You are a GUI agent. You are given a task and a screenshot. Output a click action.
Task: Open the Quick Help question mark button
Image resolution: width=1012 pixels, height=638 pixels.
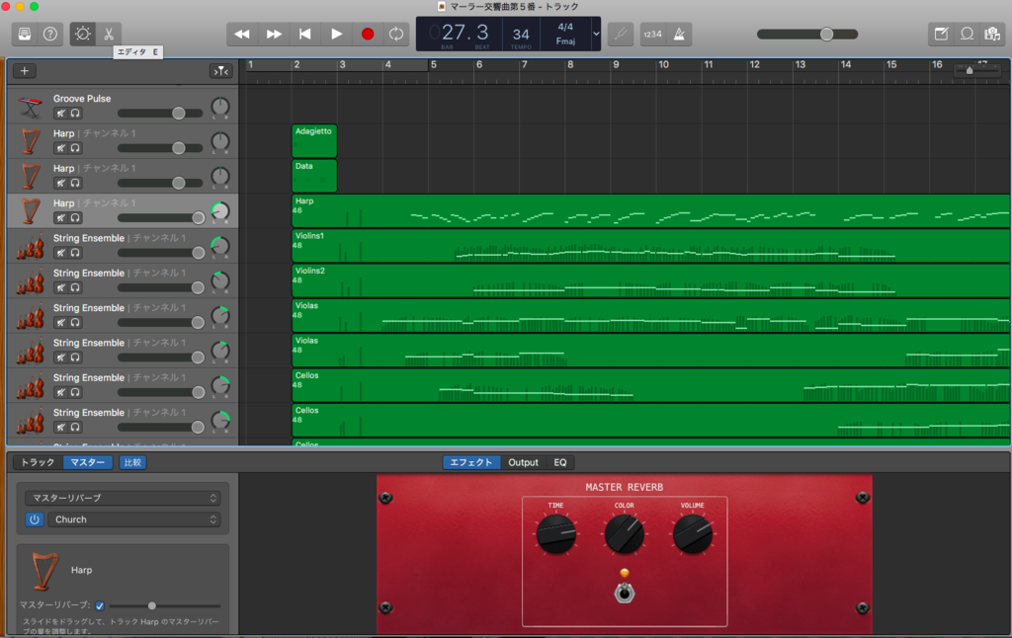(x=49, y=34)
